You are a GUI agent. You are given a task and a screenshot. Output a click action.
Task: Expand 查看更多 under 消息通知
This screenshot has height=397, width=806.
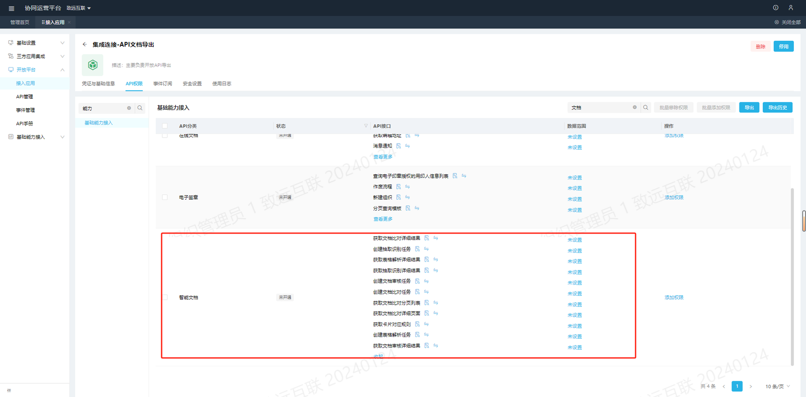pyautogui.click(x=383, y=157)
